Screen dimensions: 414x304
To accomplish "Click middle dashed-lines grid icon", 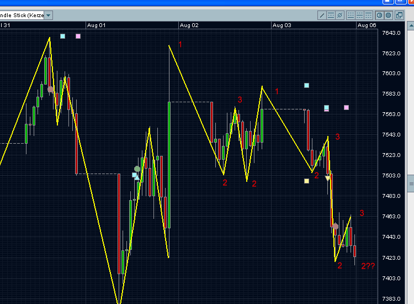I will [359, 15].
